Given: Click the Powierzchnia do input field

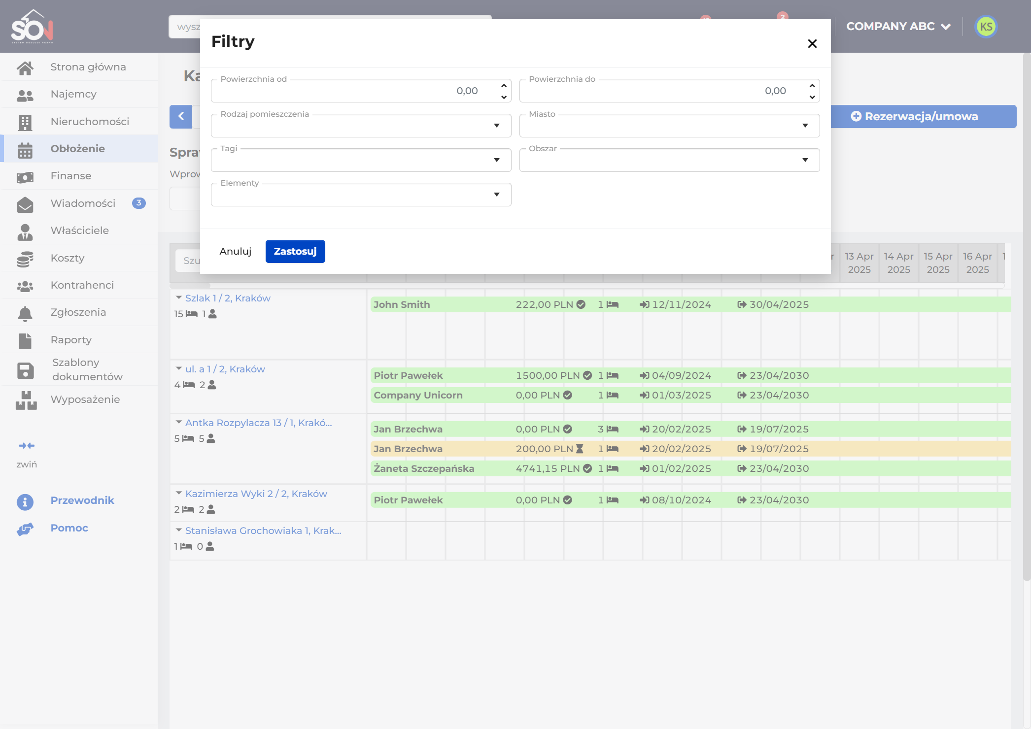Looking at the screenshot, I should click(669, 91).
